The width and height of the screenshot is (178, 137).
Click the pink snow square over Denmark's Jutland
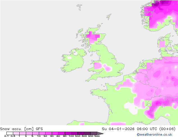point(162,44)
